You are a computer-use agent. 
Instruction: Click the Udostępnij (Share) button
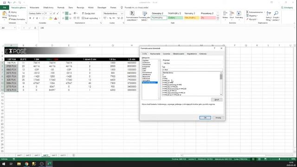tap(287, 7)
